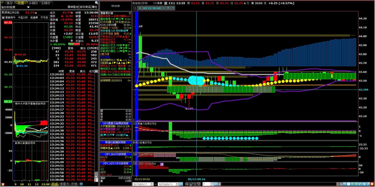Click the purple indicator icon in OBV_ADX panel
This screenshot has height=187, width=375.
pos(162,164)
